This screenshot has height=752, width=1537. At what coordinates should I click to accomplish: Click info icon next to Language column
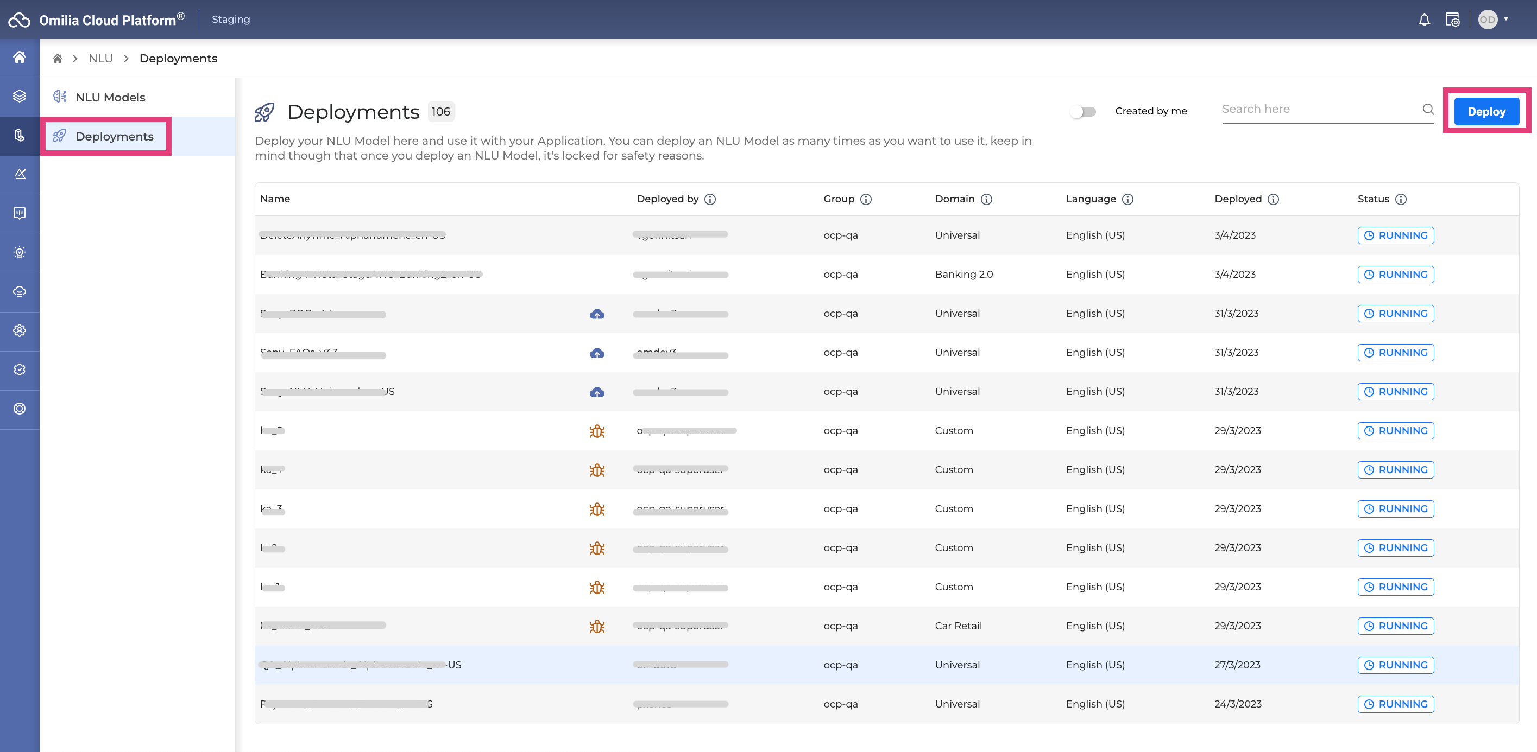click(1127, 199)
